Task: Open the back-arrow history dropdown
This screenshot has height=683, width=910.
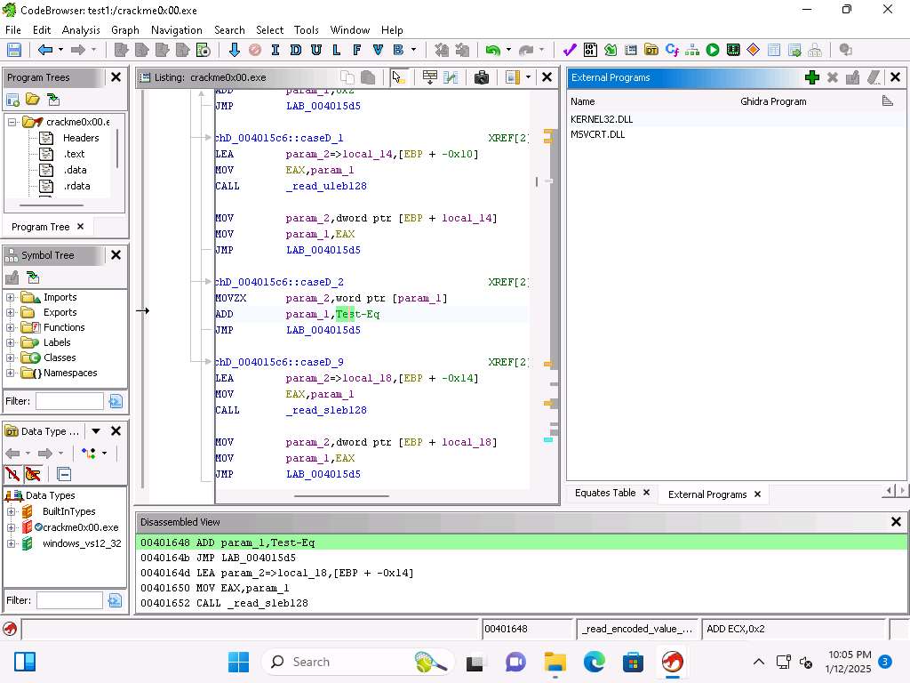Action: (x=60, y=51)
